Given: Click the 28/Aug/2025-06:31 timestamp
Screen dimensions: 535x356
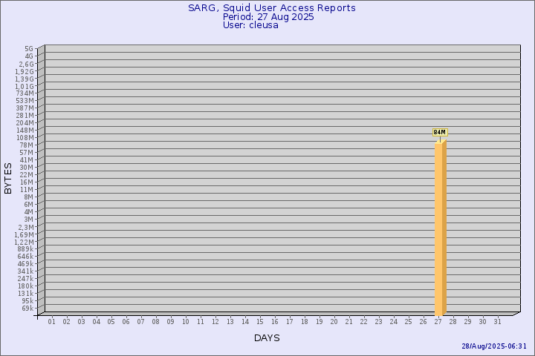Looking at the screenshot, I should point(494,346).
